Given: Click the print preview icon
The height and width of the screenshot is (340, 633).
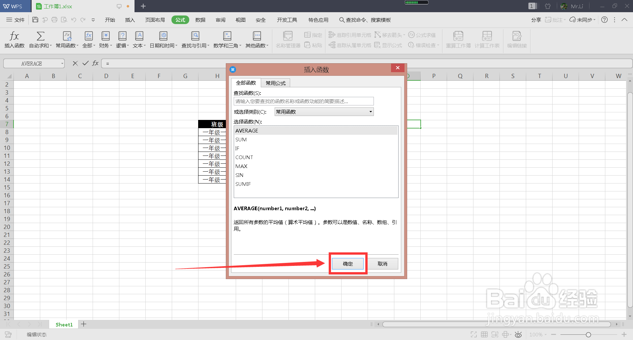Looking at the screenshot, I should [64, 20].
